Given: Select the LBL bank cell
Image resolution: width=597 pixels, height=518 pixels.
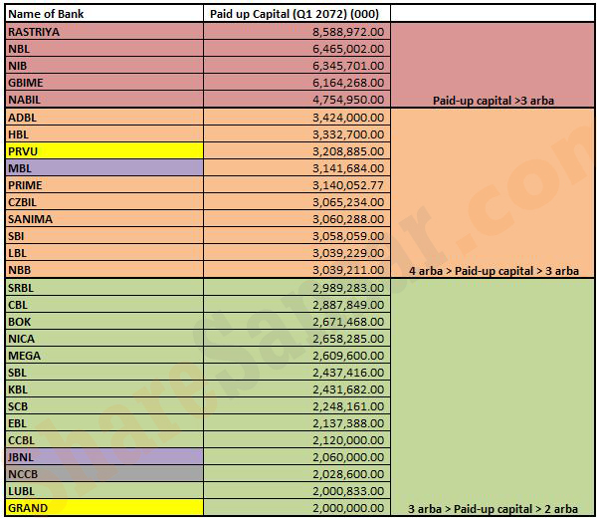Looking at the screenshot, I should [x=104, y=253].
